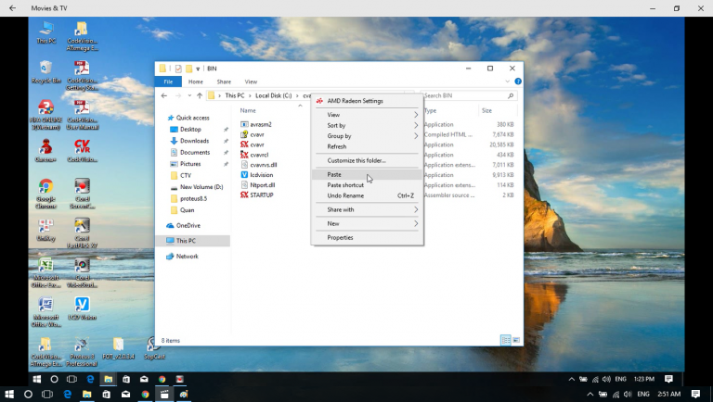This screenshot has height=402, width=713.
Task: Click the Back navigation arrow
Action: click(x=164, y=95)
